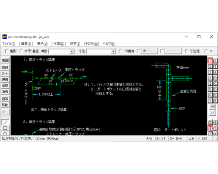Click layer indicator '[0-1]0-0' in status bar

coord(176,139)
